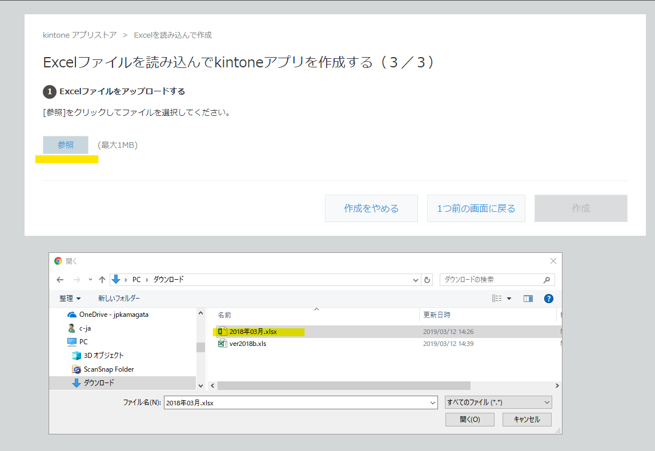Click the file list scroll-right arrow

(557, 385)
